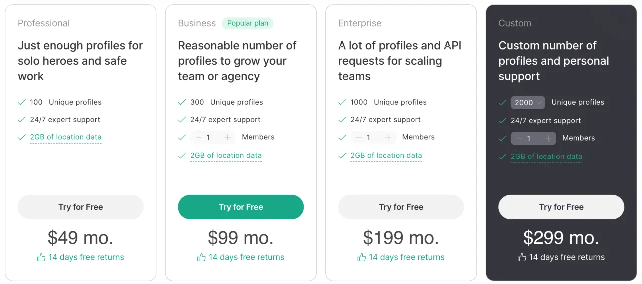Click the thumbs-up icon under $49 price
This screenshot has width=642, height=284.
tap(41, 257)
